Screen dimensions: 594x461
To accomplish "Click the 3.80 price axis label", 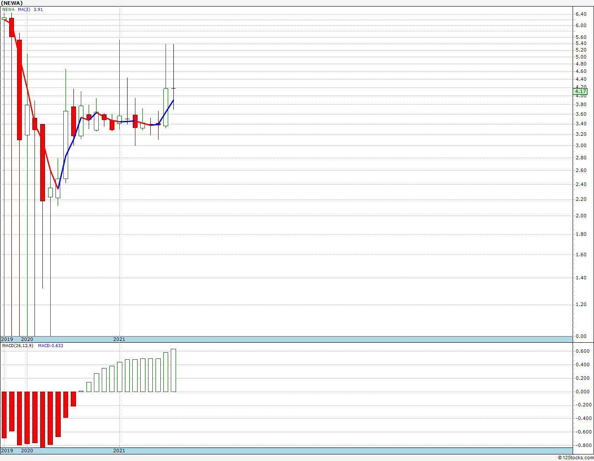I will pyautogui.click(x=581, y=105).
